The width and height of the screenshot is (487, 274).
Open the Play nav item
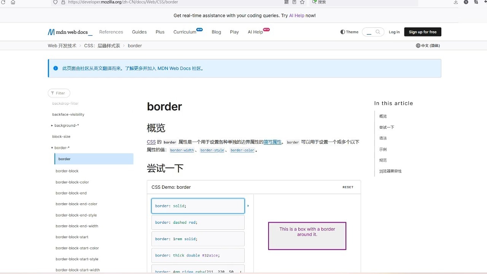[x=234, y=32]
